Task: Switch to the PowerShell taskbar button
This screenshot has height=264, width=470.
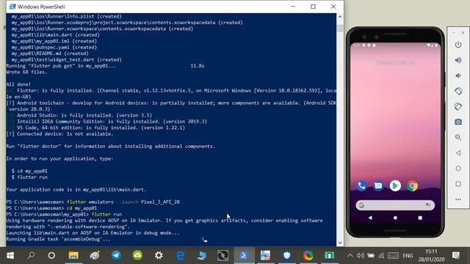Action: (x=244, y=255)
